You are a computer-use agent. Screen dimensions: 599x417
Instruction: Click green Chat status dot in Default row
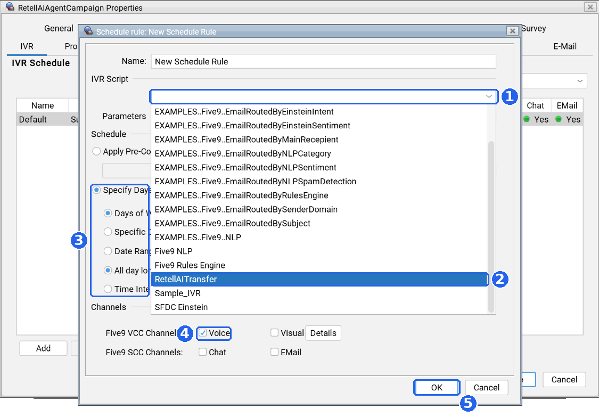527,119
